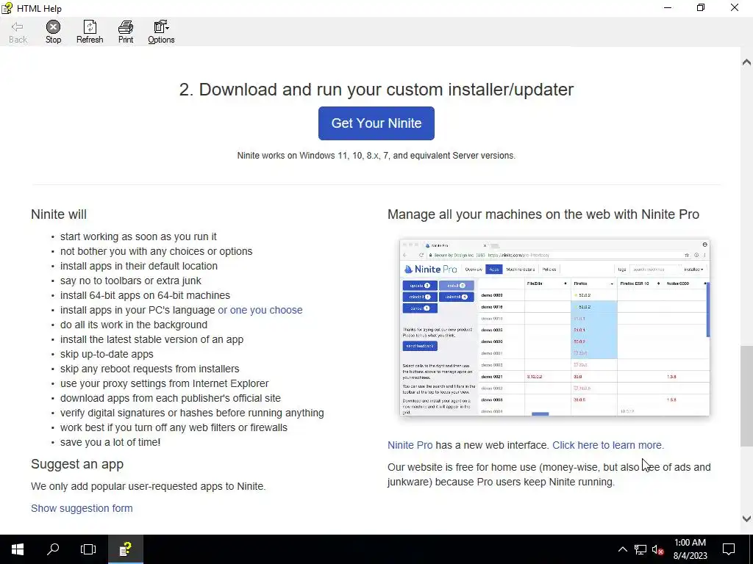Open the Windows Start menu
Viewport: 753px width, 564px height.
(18, 549)
